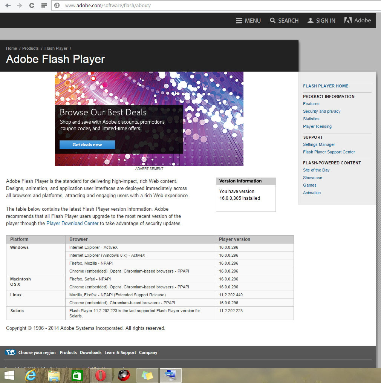Open Learn & Support in the footer
This screenshot has width=381, height=383.
pyautogui.click(x=120, y=352)
